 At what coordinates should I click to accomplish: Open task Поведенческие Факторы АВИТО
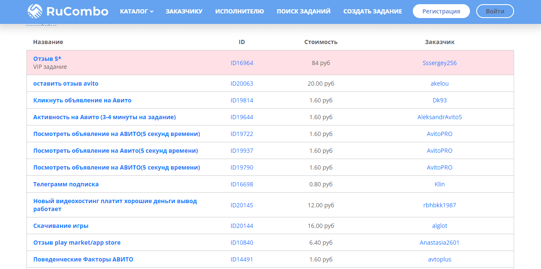83,259
